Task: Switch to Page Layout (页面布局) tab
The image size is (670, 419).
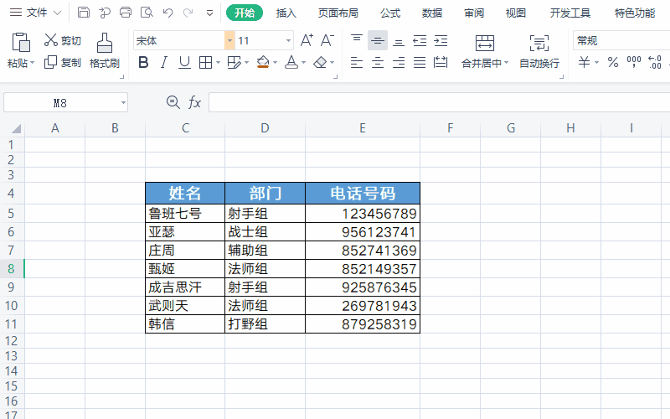Action: coord(338,13)
